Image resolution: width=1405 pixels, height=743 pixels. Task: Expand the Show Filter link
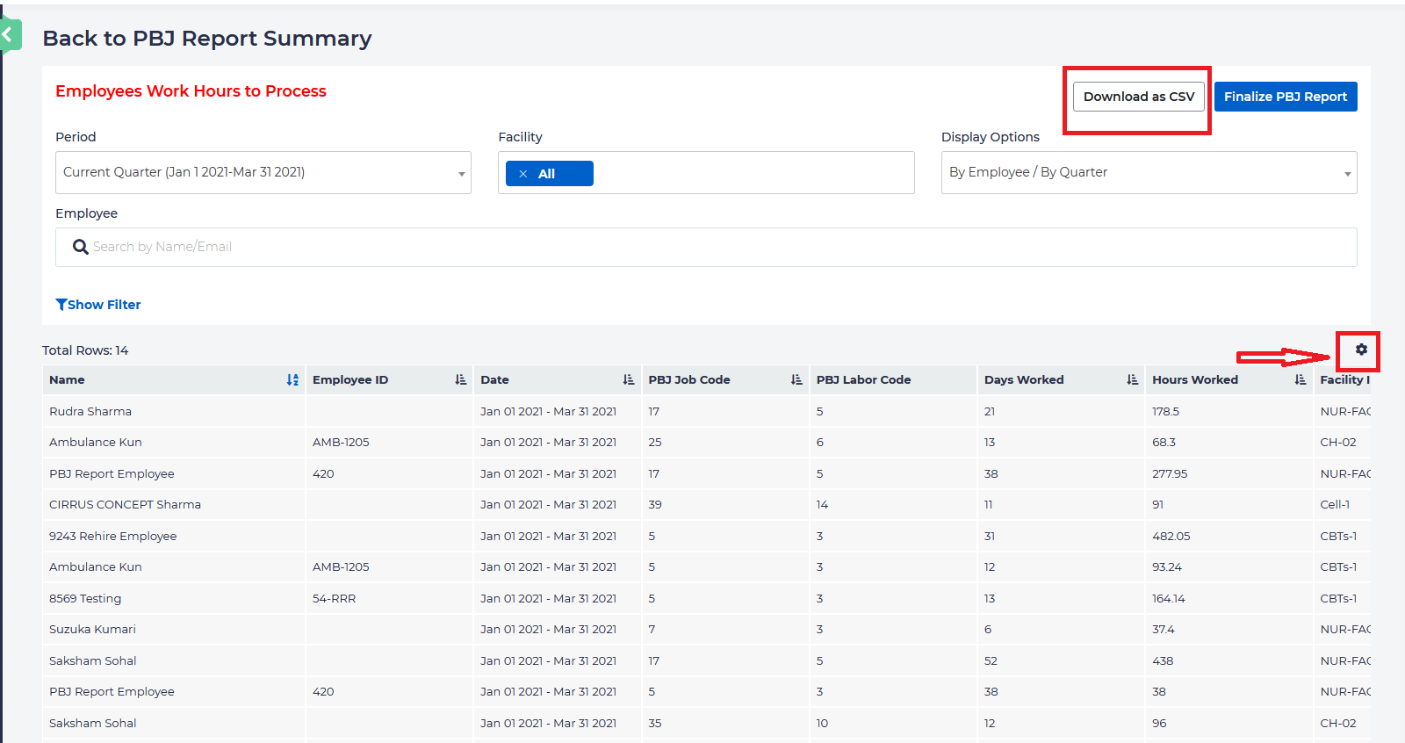pos(98,305)
